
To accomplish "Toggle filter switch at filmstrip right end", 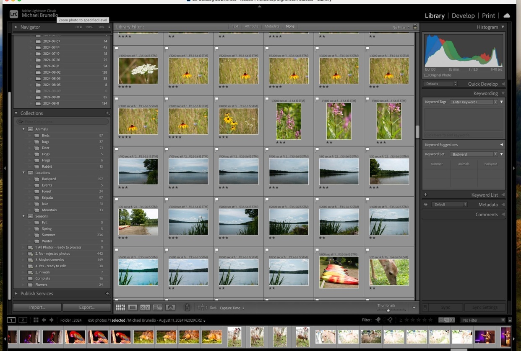I will (x=510, y=320).
